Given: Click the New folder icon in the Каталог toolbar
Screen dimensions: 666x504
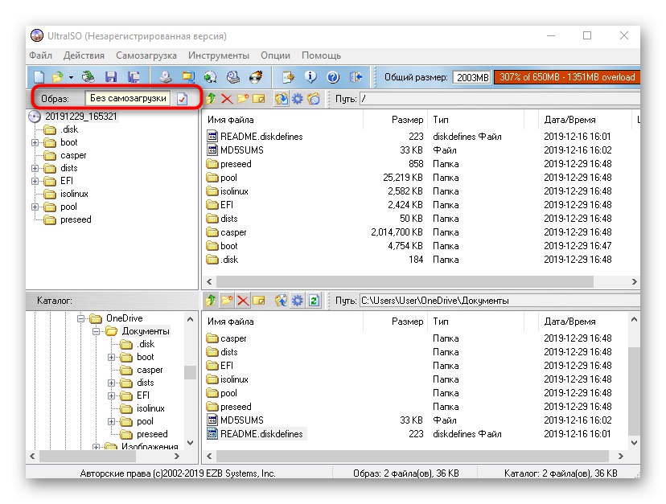Looking at the screenshot, I should click(227, 301).
